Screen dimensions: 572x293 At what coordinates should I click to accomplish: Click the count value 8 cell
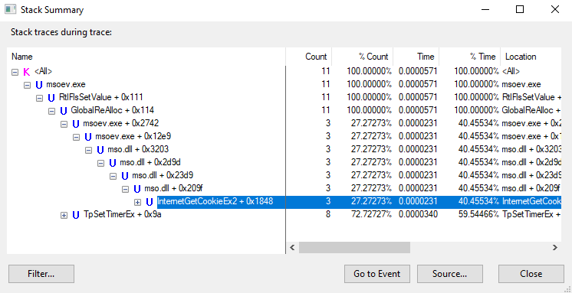point(327,215)
